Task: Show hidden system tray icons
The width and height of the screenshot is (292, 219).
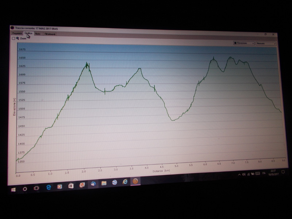Action: click(239, 174)
